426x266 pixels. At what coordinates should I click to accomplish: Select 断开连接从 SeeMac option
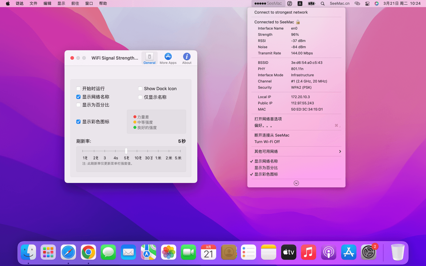coord(272,135)
